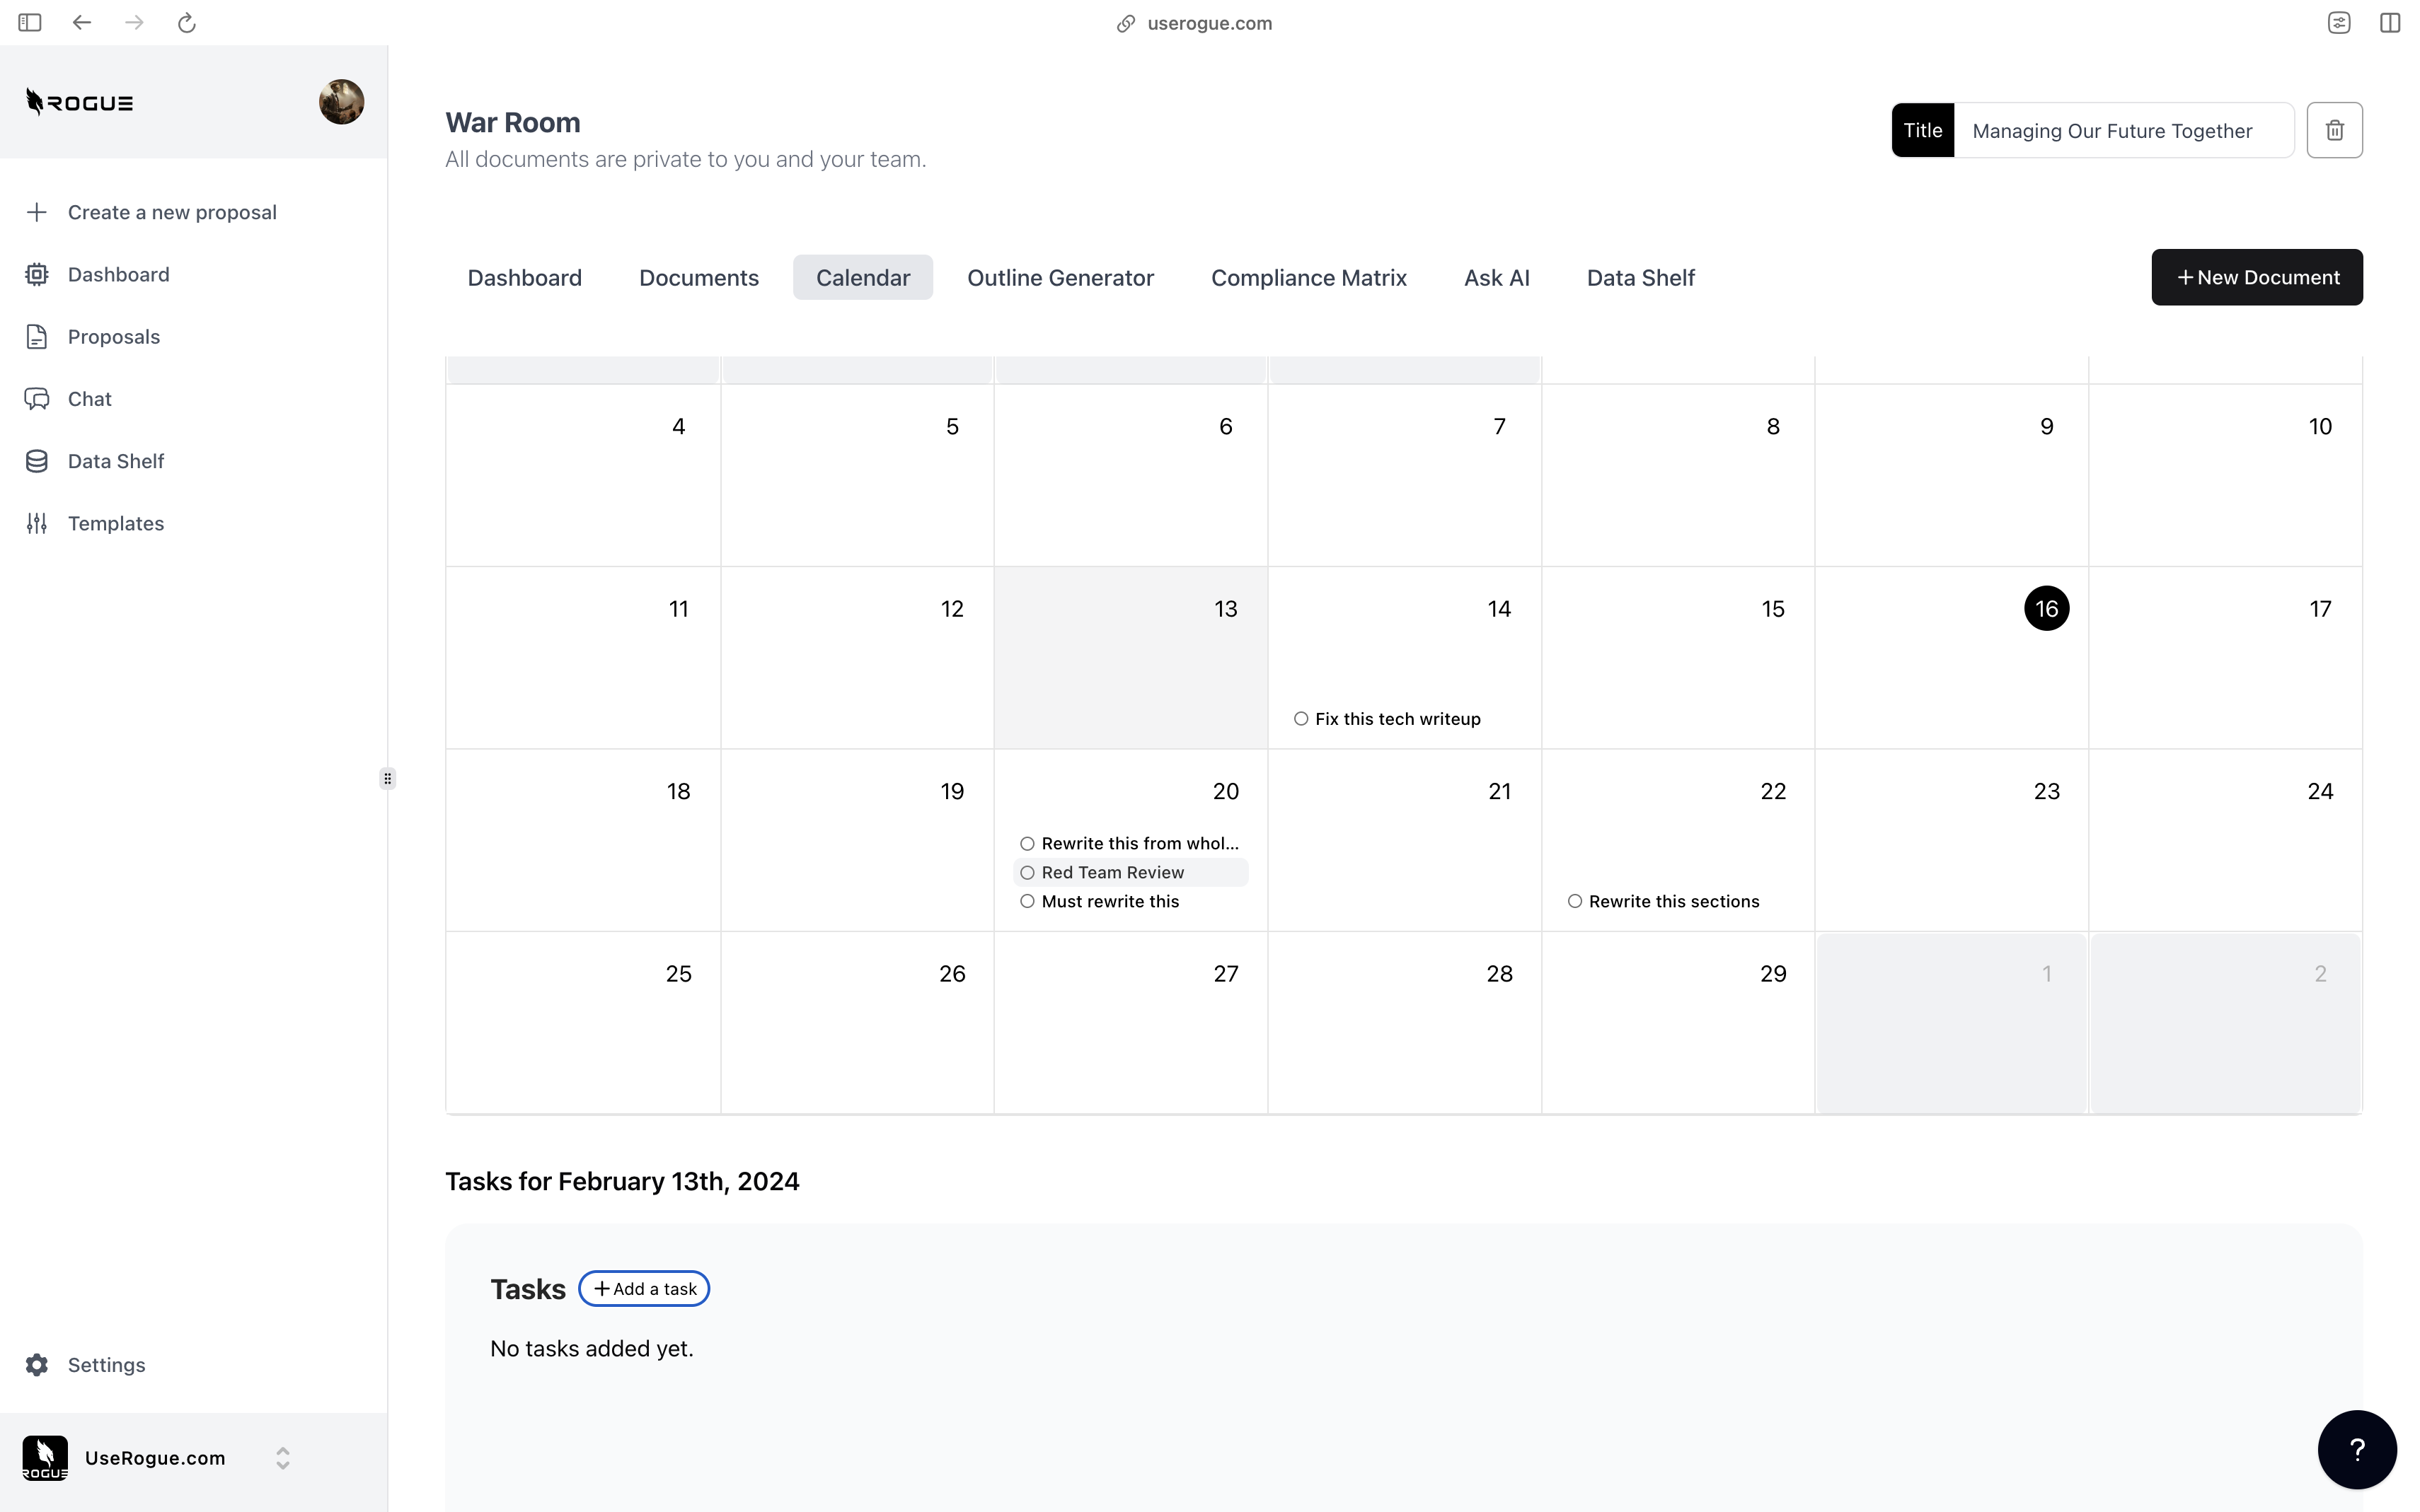
Task: Click Add a task button
Action: click(x=643, y=1289)
